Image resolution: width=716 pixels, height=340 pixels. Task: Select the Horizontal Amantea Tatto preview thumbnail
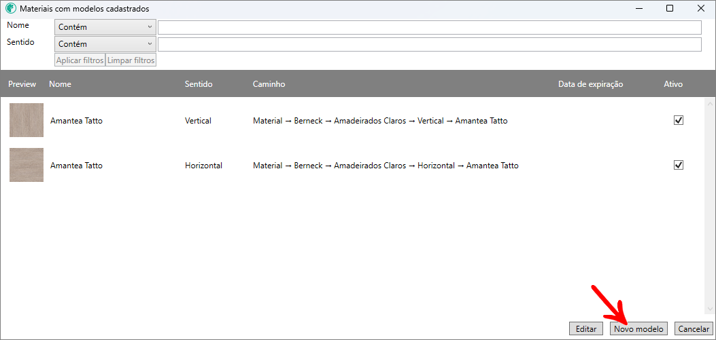(27, 165)
